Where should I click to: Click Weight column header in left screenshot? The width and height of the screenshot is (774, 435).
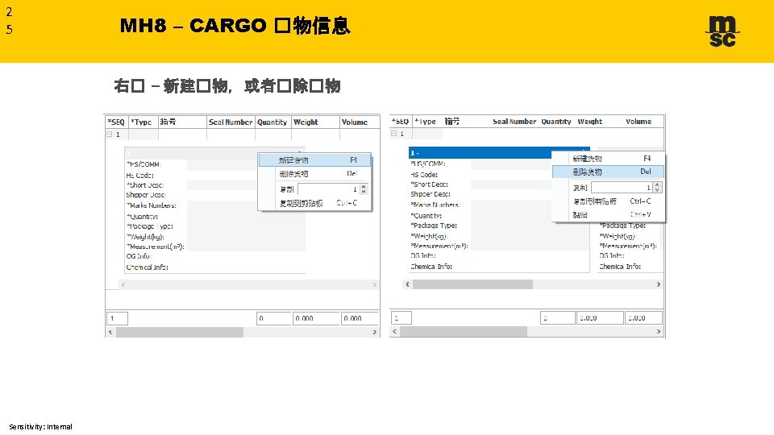pyautogui.click(x=315, y=122)
